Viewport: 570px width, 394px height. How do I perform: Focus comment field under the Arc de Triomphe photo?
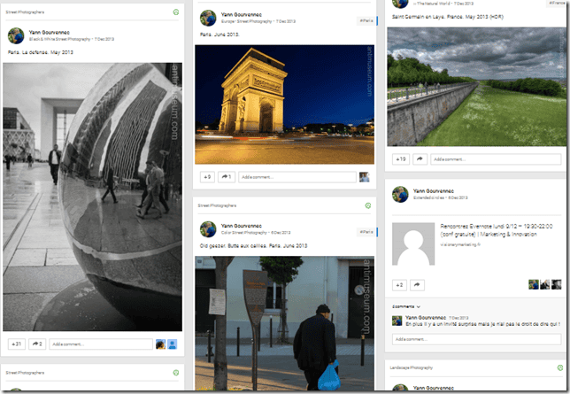point(297,177)
